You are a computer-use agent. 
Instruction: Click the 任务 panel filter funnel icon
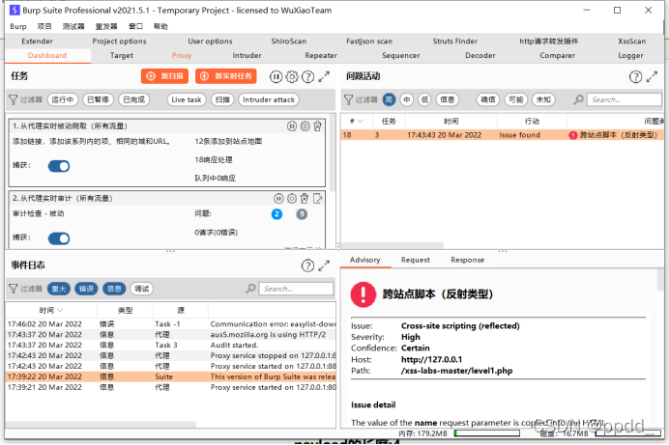click(x=14, y=99)
